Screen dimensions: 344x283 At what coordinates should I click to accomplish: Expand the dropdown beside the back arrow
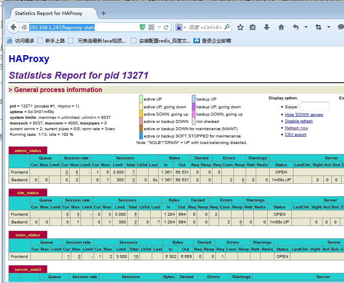(x=306, y=27)
